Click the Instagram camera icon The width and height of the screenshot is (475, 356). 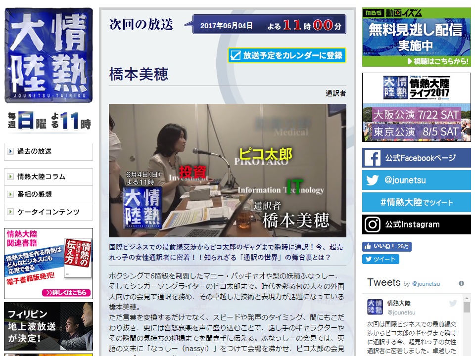(372, 224)
